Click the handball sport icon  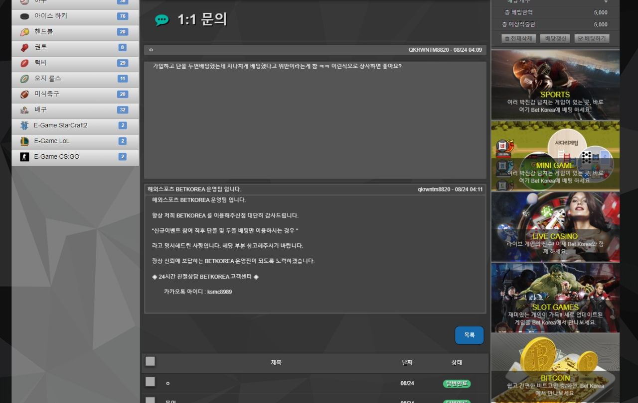[x=24, y=32]
